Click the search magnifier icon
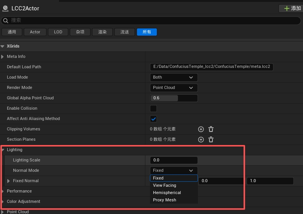The height and width of the screenshot is (214, 303). [6, 20]
